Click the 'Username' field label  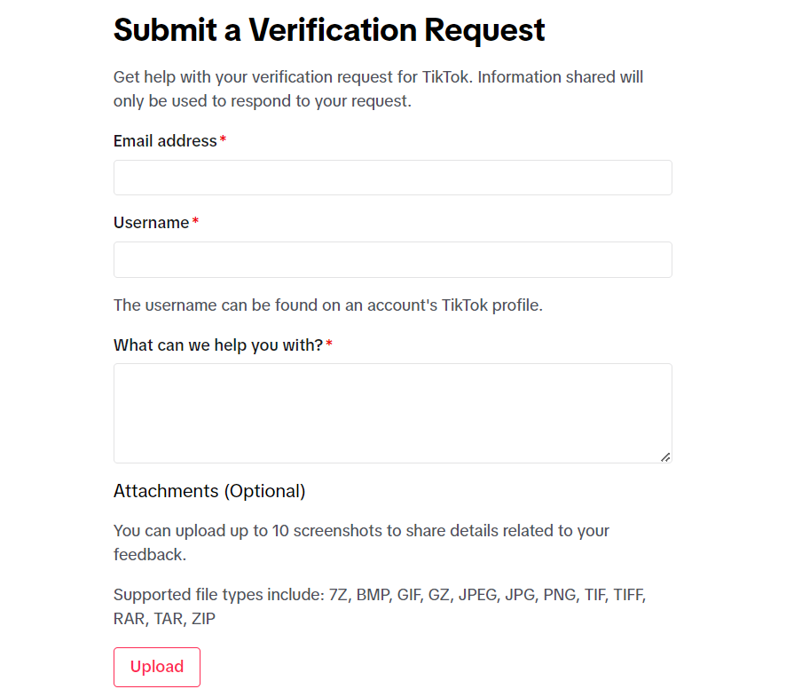151,223
